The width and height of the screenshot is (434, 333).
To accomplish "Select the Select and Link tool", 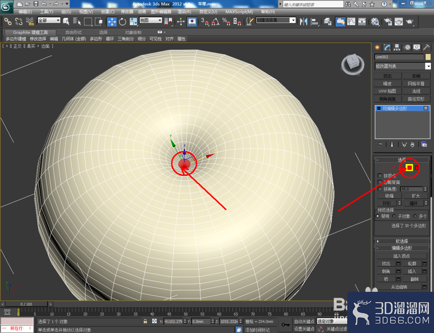I will [x=8, y=22].
